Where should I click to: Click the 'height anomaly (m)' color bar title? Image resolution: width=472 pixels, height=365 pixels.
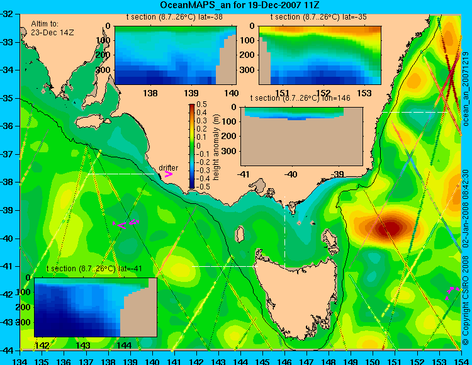click(216, 147)
